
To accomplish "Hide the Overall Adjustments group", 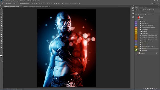I will pyautogui.click(x=136, y=22).
